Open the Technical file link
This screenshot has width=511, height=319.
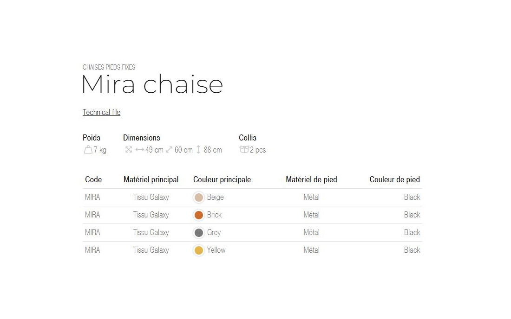(x=101, y=112)
